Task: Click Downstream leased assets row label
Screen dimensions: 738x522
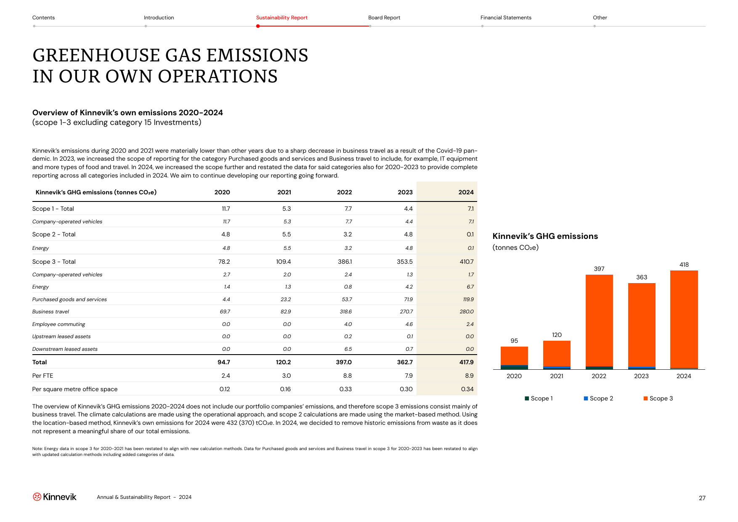Action: pyautogui.click(x=65, y=349)
